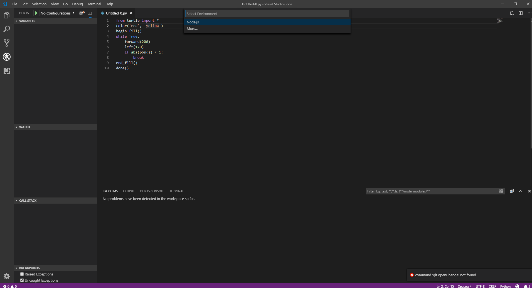Open the View menu

(55, 4)
